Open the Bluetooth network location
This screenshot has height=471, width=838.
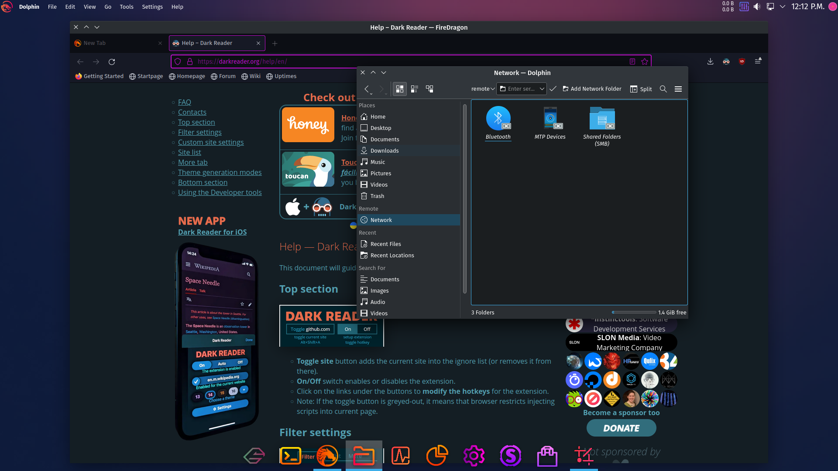coord(498,123)
